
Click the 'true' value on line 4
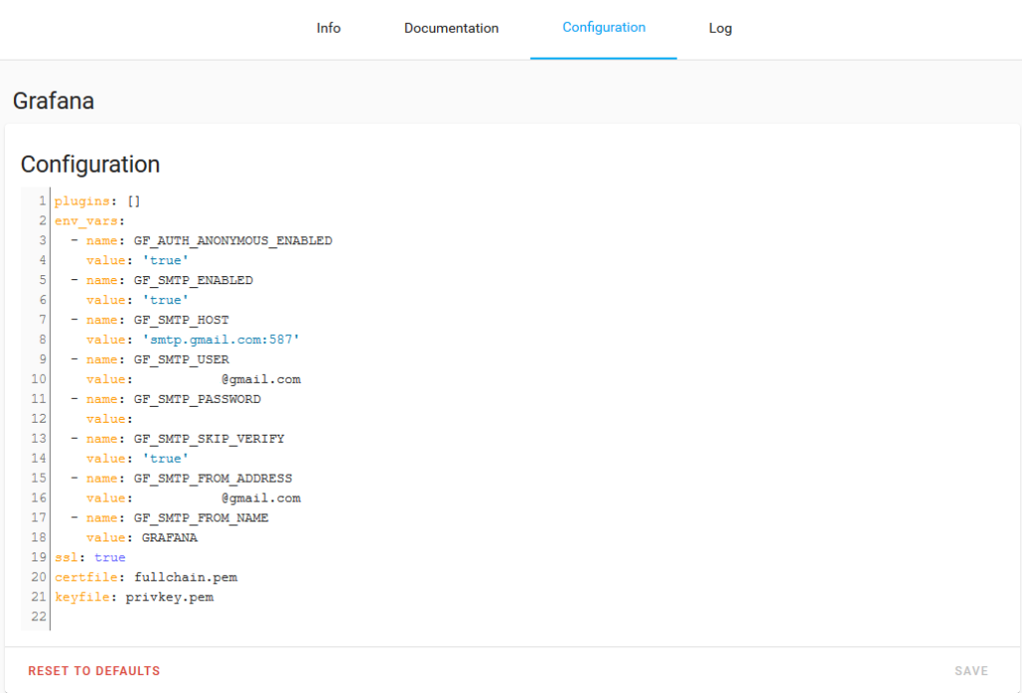tap(166, 260)
